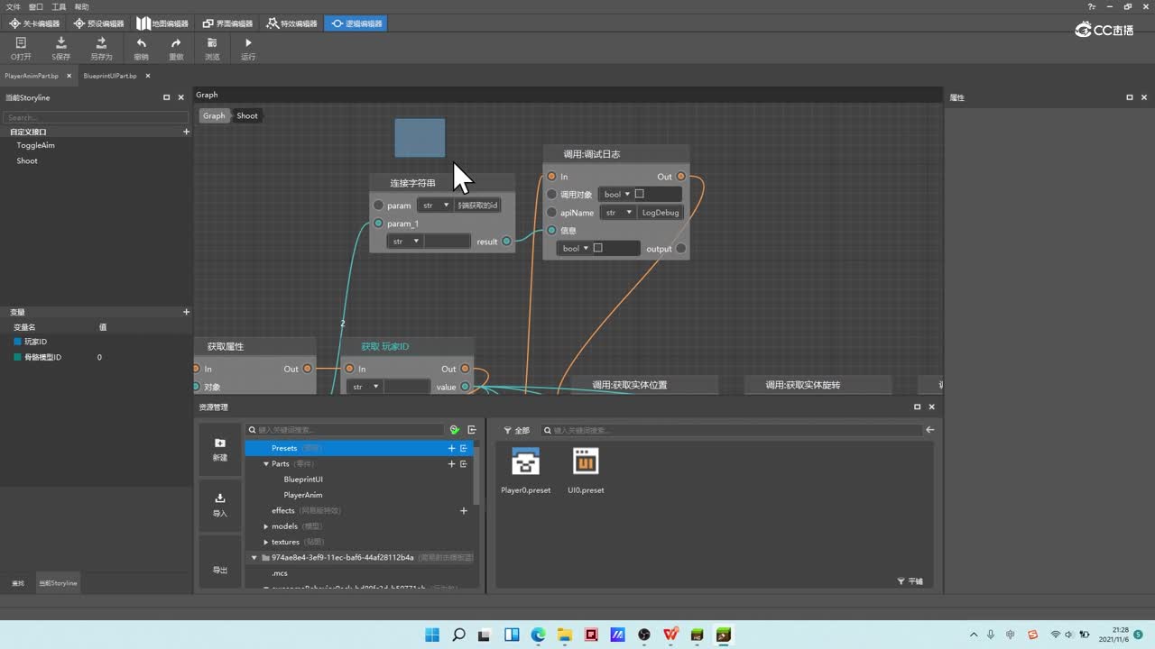
Task: Open the 工具 menu in the menu bar
Action: click(x=59, y=6)
